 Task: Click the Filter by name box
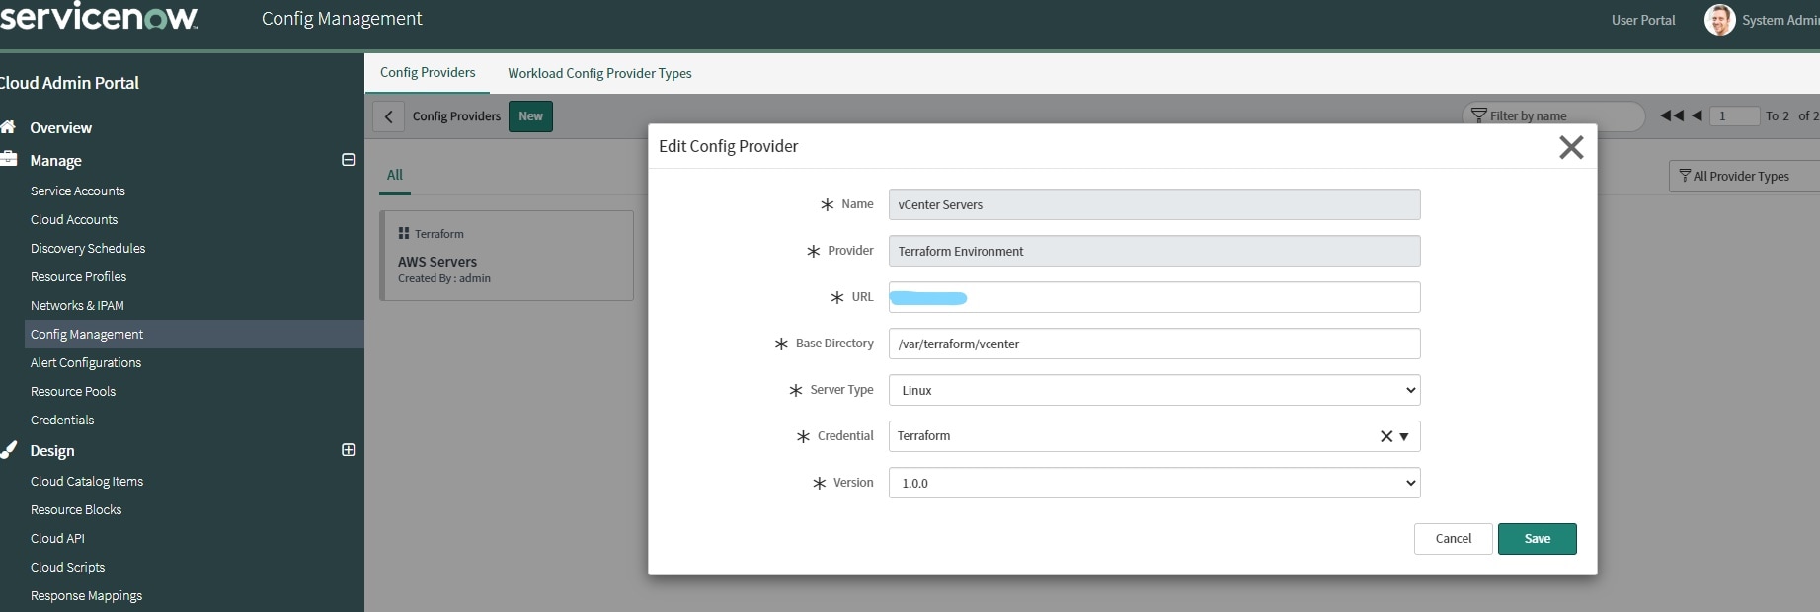[x=1553, y=115]
